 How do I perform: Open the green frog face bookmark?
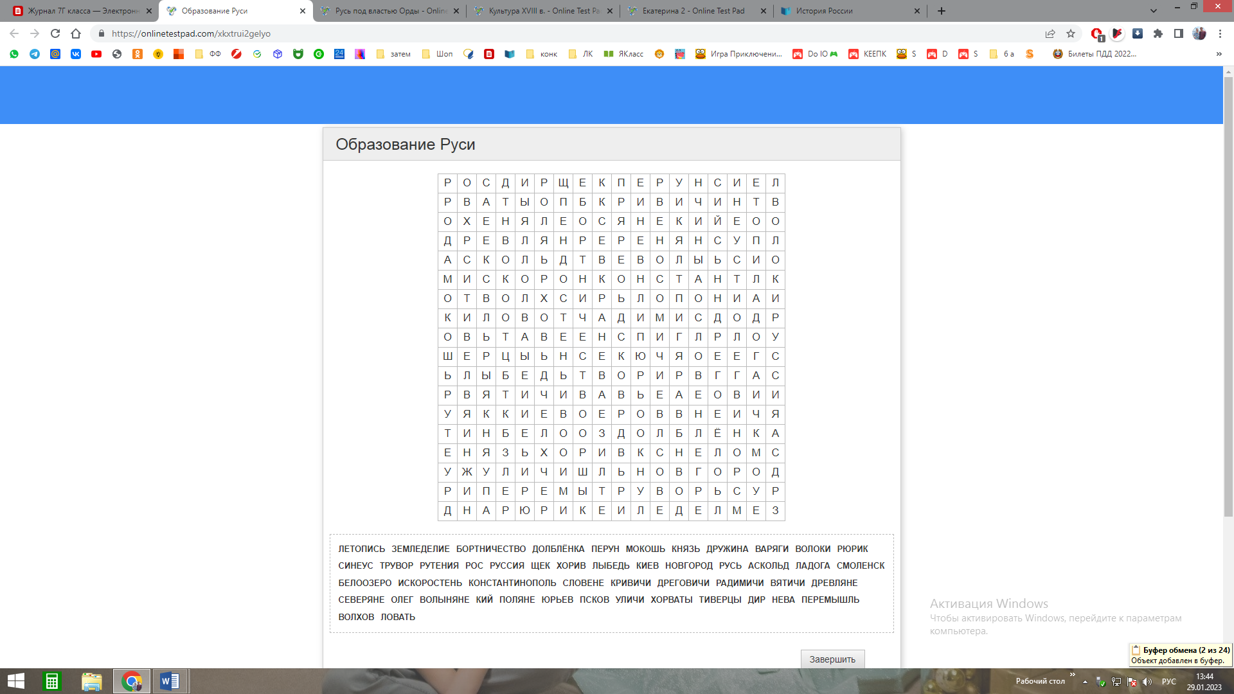298,54
